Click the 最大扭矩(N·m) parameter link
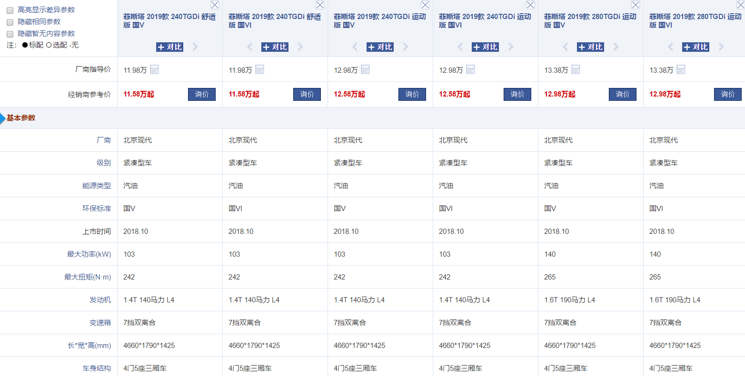This screenshot has width=745, height=376. 88,277
